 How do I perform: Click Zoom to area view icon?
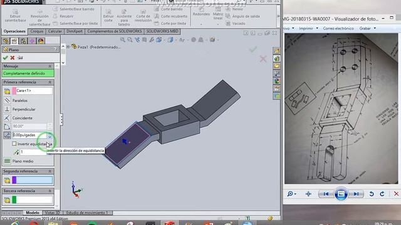(130, 40)
